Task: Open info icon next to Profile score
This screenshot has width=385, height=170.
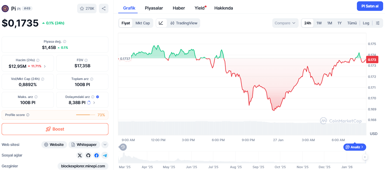Action: pos(28,115)
